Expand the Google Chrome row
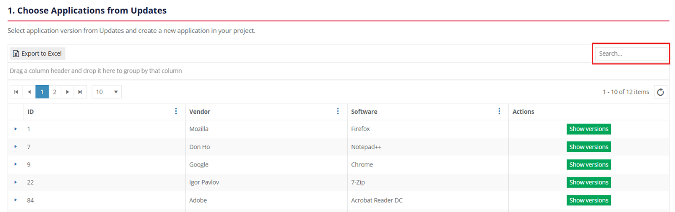675x212 pixels. [16, 164]
